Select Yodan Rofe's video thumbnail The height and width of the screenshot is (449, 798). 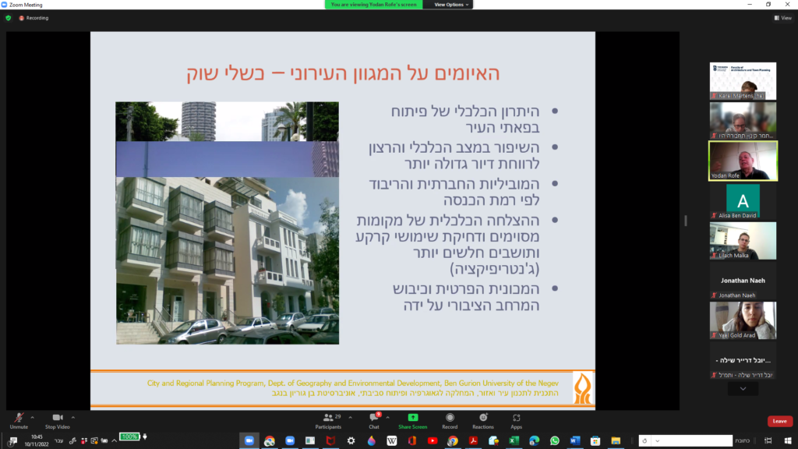click(x=742, y=161)
